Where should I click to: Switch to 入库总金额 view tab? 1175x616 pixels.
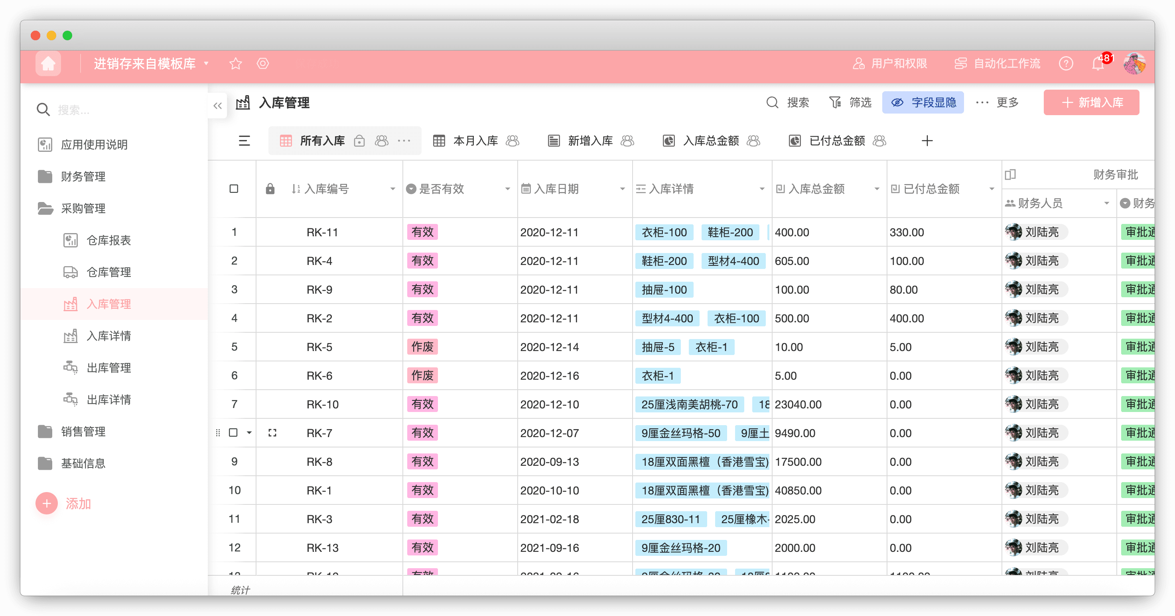[711, 141]
